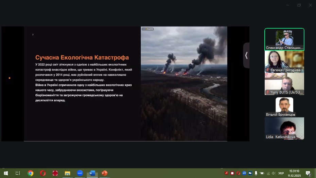The width and height of the screenshot is (316, 178).
Task: Click the muted speaker volume icon
Action: pos(273,173)
